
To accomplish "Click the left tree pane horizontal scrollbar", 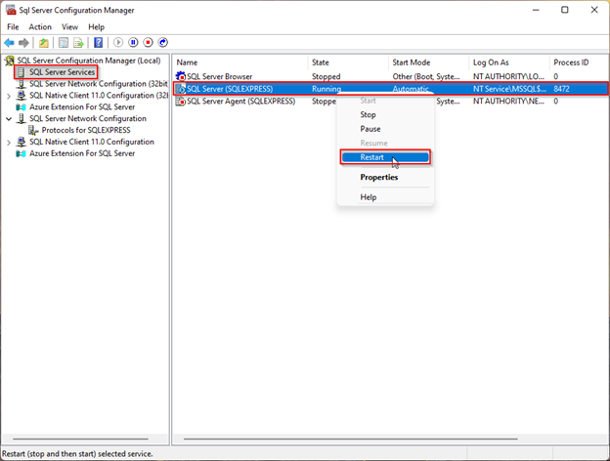I will click(x=80, y=439).
